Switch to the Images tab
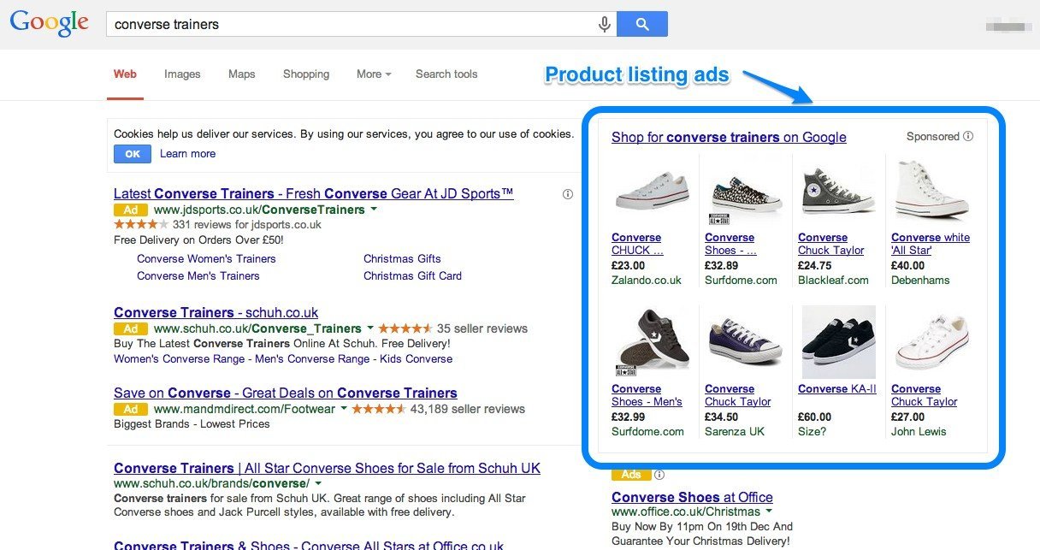1040x550 pixels. coord(182,74)
